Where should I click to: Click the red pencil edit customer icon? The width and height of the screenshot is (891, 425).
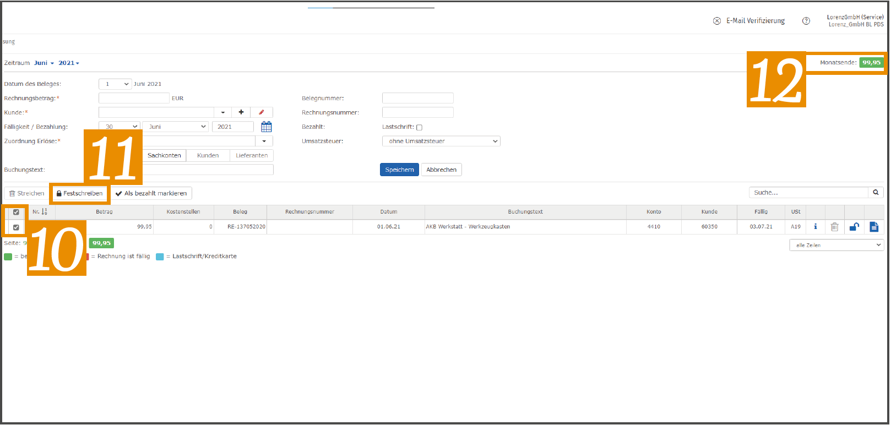point(262,112)
